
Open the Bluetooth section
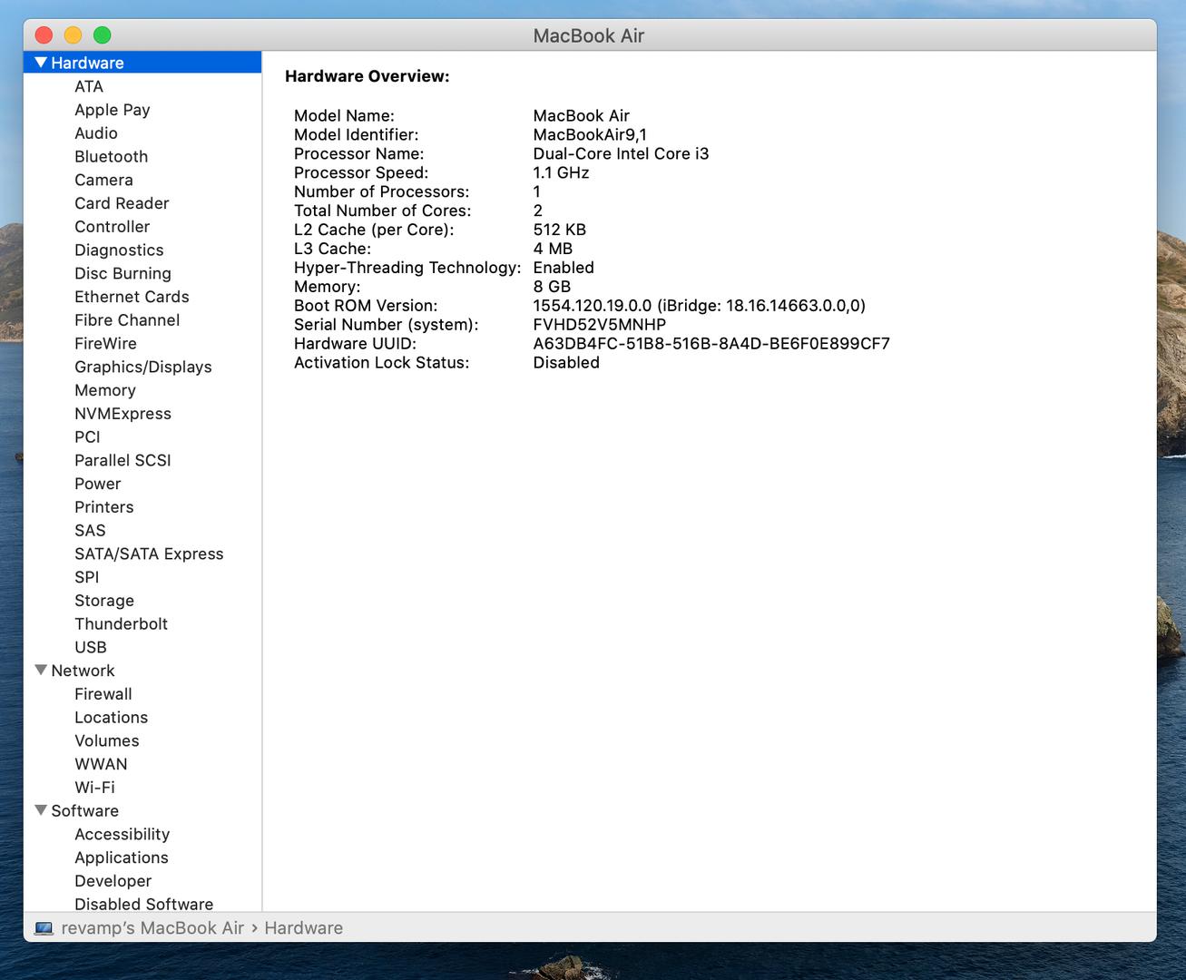point(111,157)
